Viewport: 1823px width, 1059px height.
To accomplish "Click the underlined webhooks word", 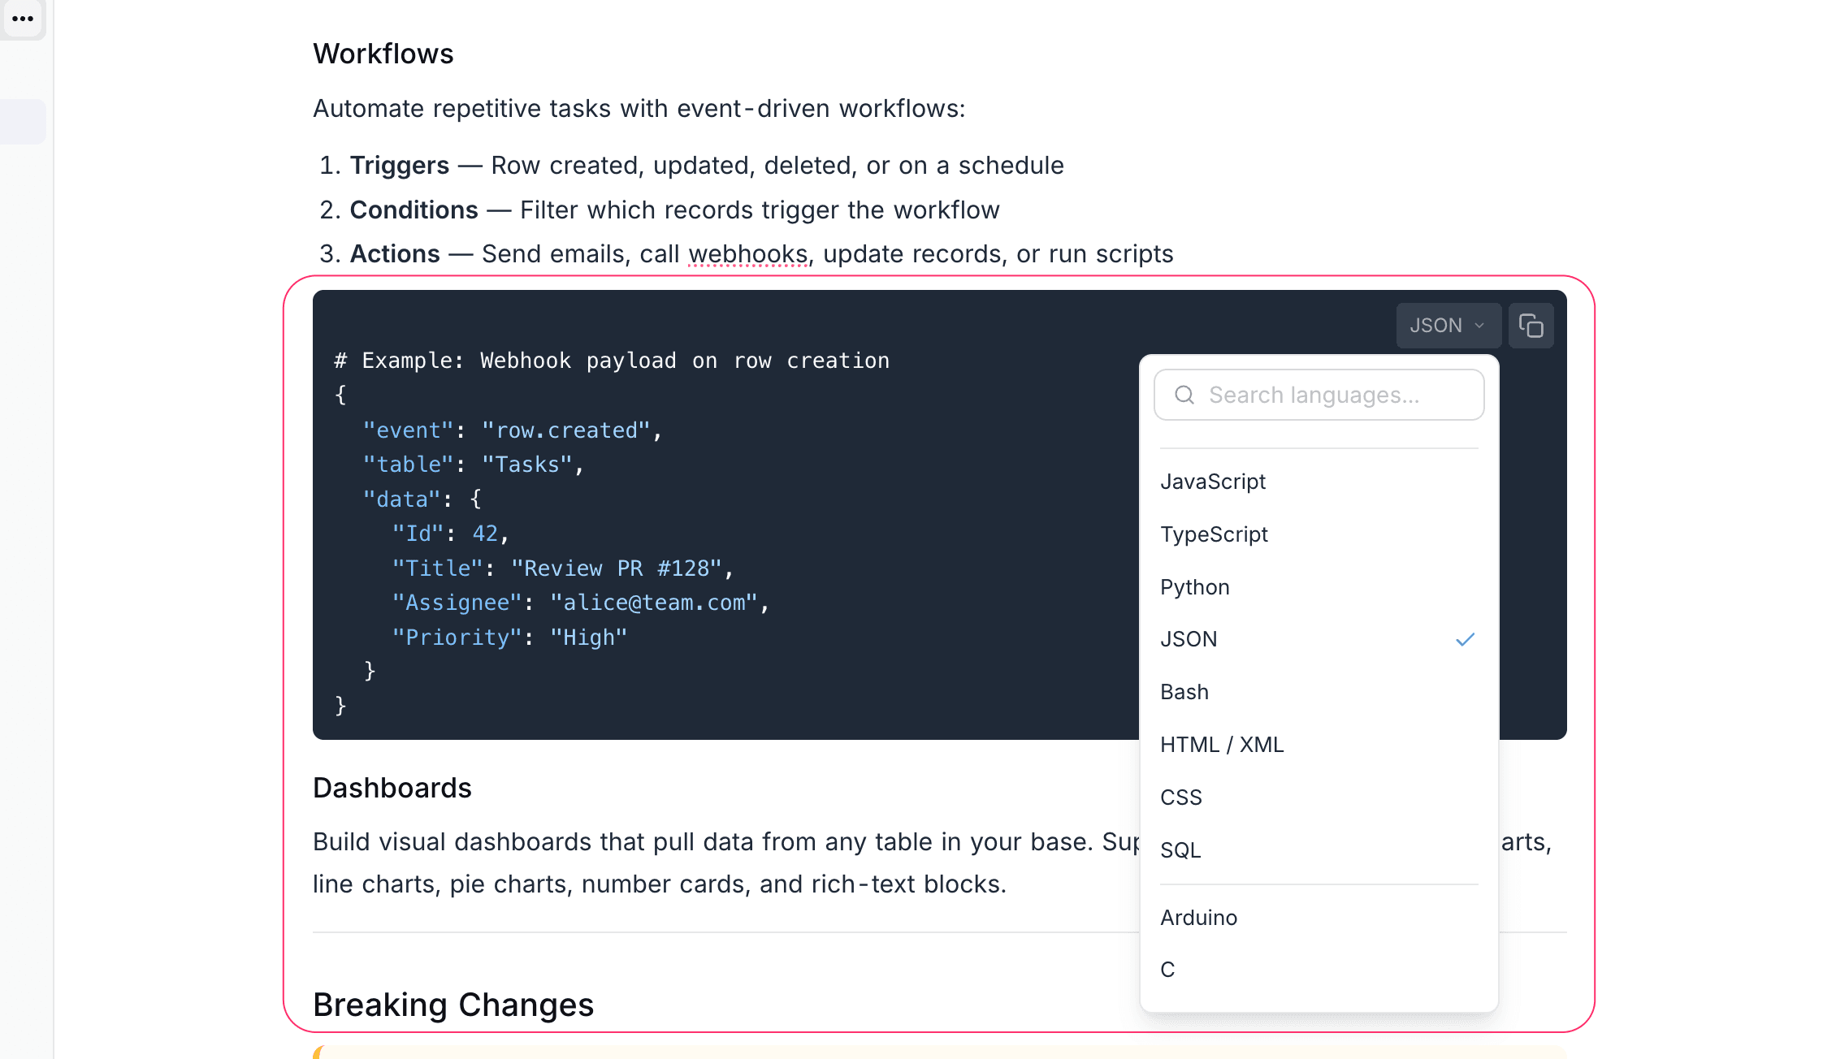I will (747, 254).
